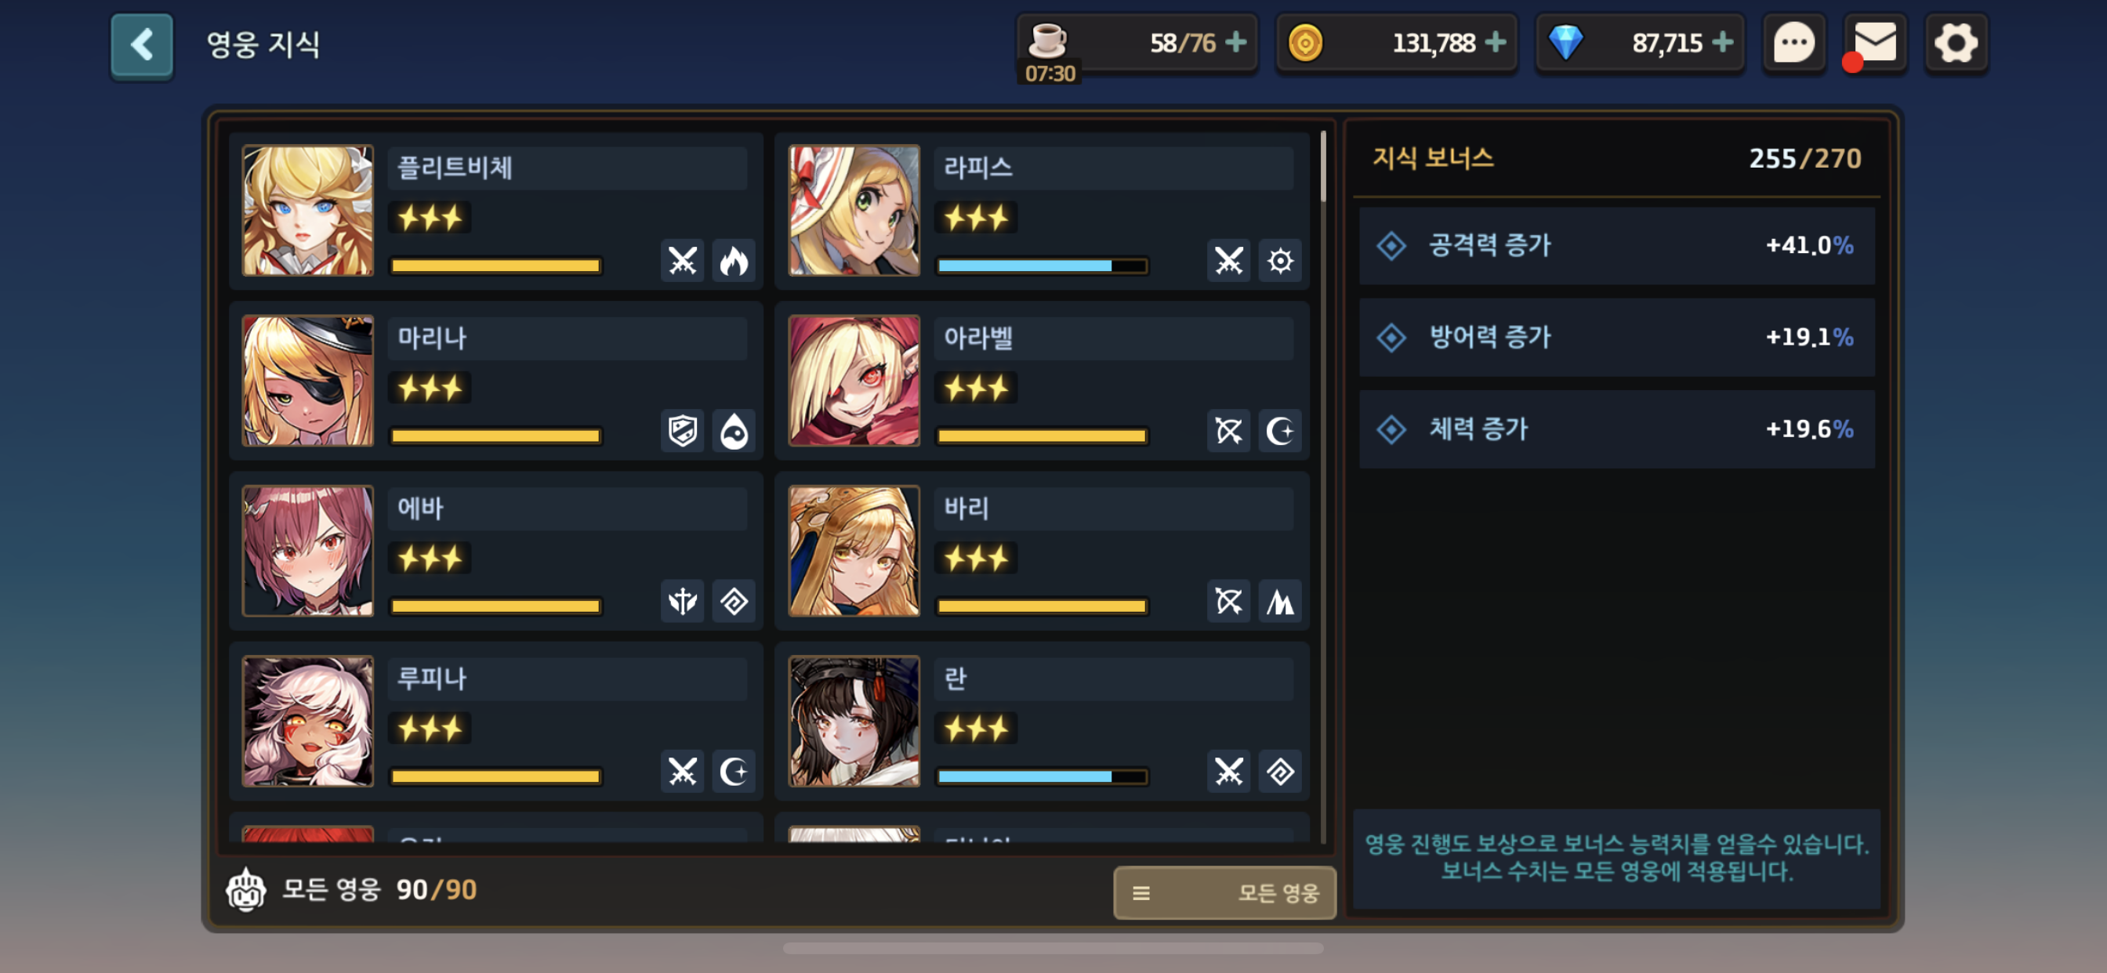This screenshot has height=973, width=2107.
Task: Click the mountain earth icon on 바리
Action: click(x=1280, y=602)
